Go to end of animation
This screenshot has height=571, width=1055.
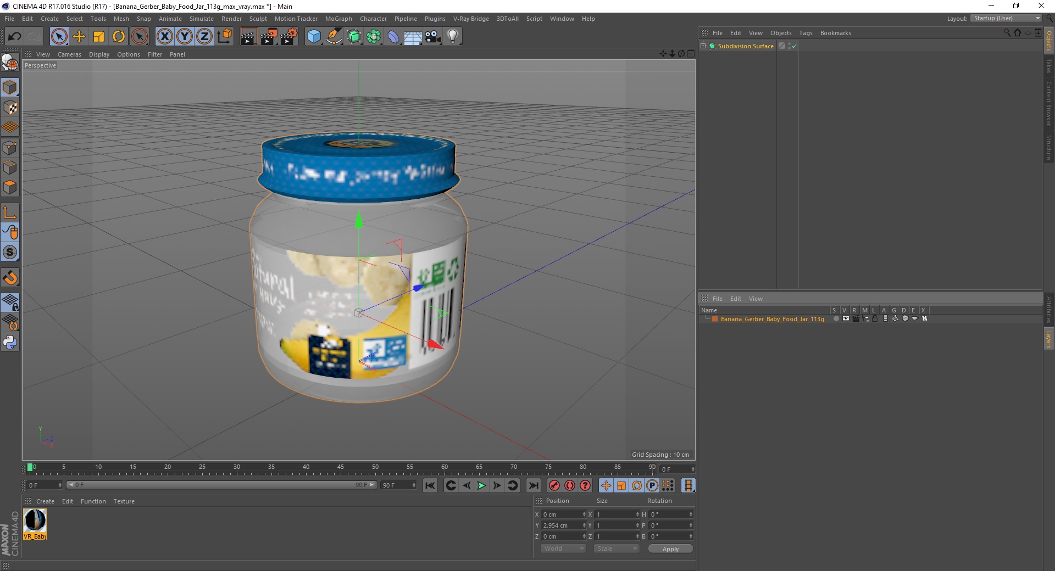pyautogui.click(x=533, y=485)
